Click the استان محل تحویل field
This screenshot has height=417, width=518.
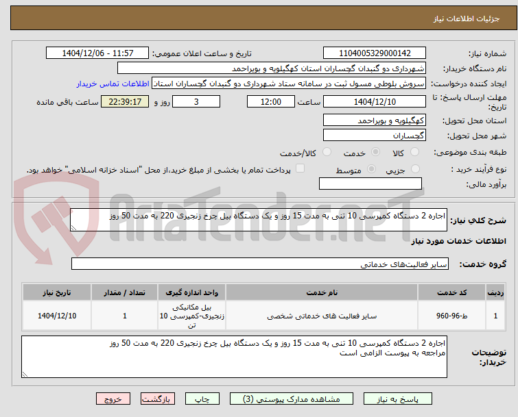pos(375,120)
